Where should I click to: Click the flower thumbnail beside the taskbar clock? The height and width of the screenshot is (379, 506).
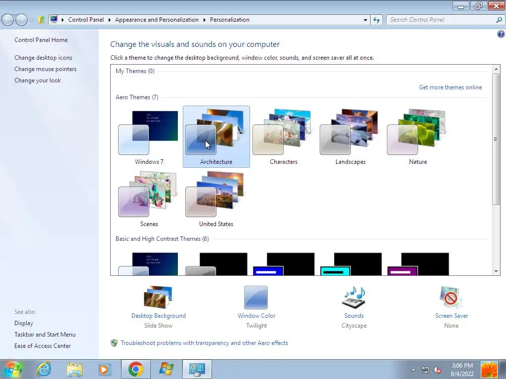coord(489,370)
